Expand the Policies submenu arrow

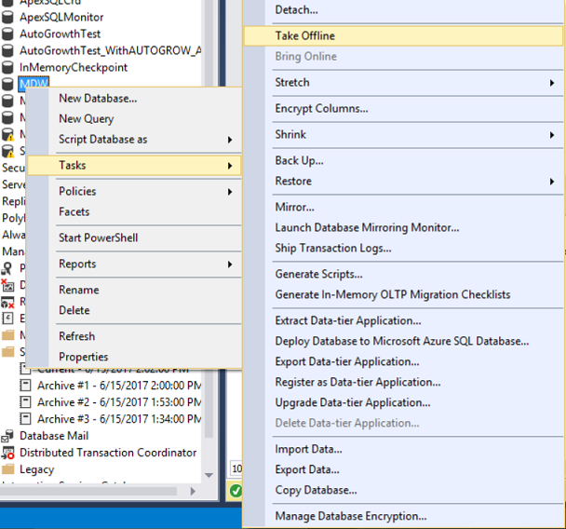coord(230,191)
